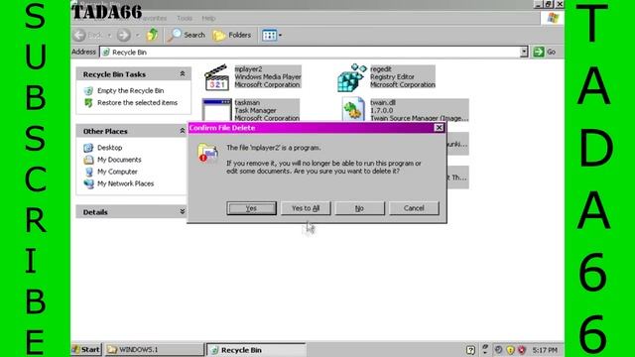
Task: Open the Forward history dropdown arrow
Action: coord(137,36)
